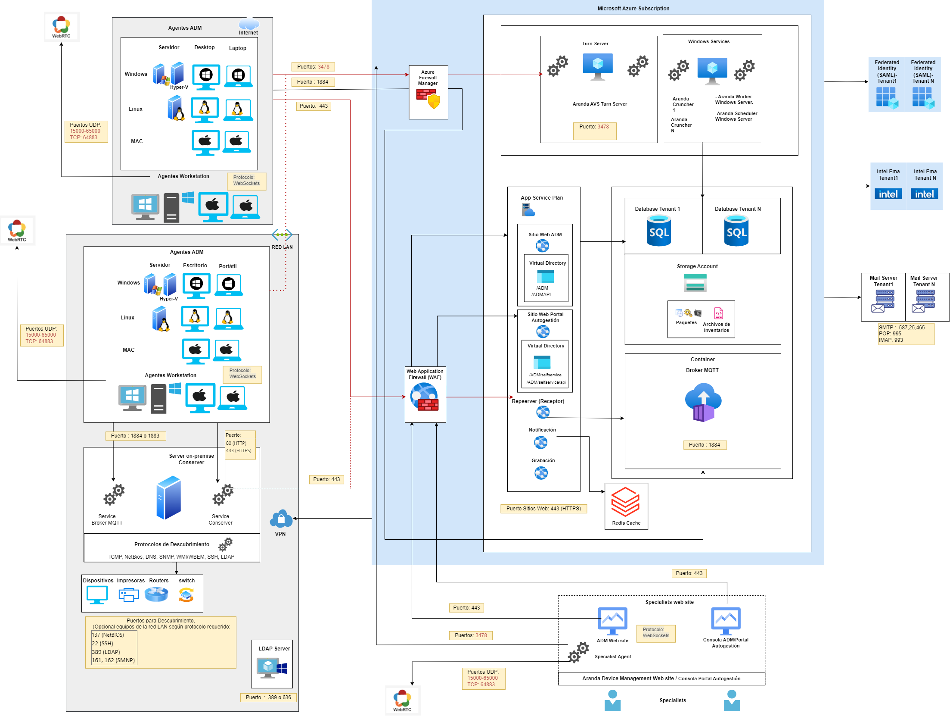
Task: Click the Specialist Agent gears icon
Action: 578,652
